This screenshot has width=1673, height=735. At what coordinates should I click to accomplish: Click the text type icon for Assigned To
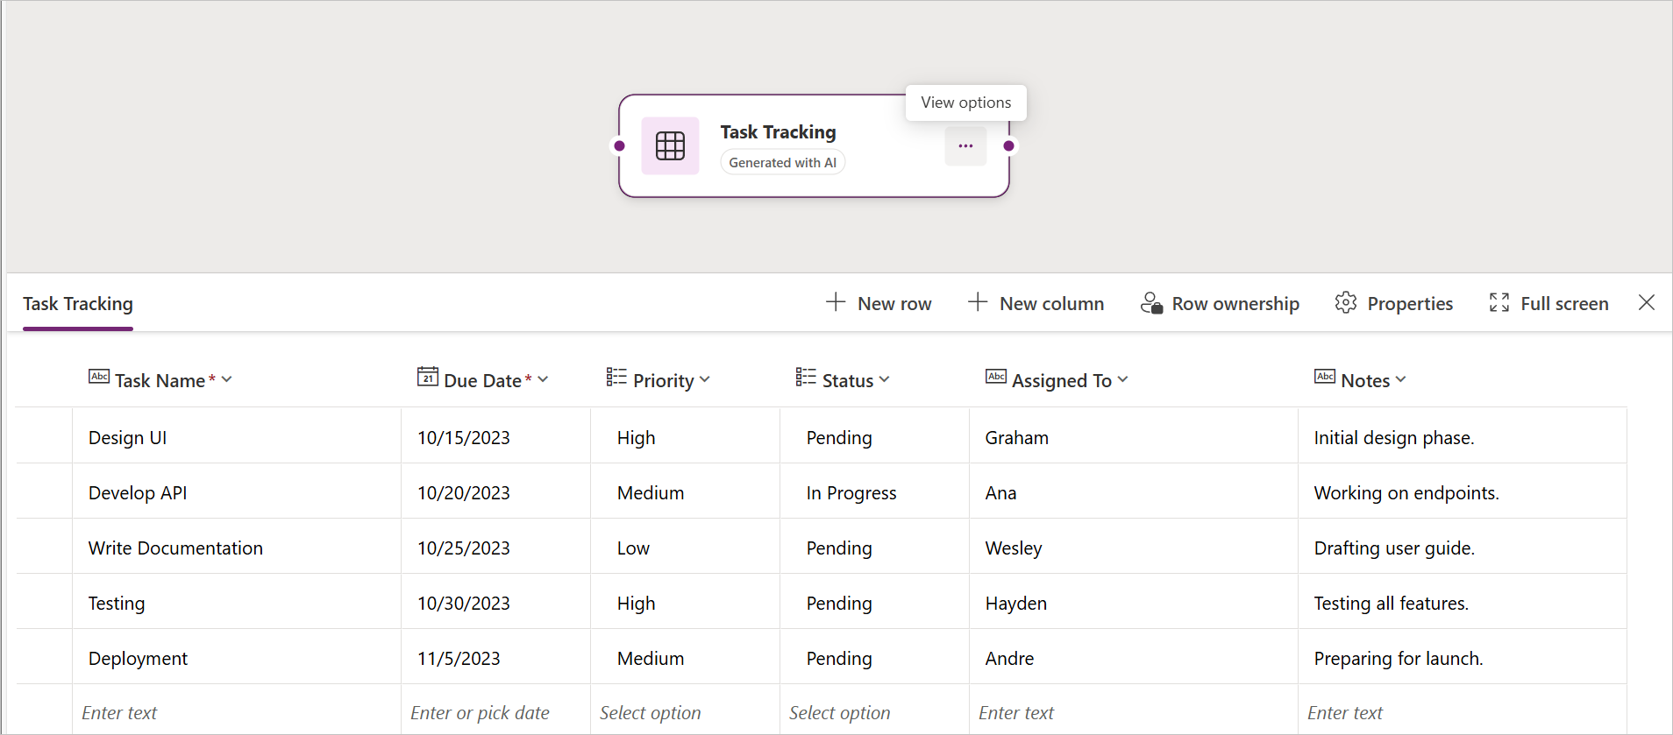coord(996,377)
